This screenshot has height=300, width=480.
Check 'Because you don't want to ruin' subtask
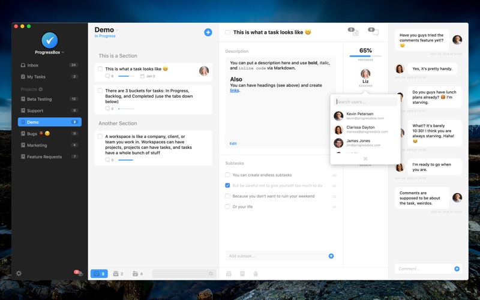tap(227, 196)
